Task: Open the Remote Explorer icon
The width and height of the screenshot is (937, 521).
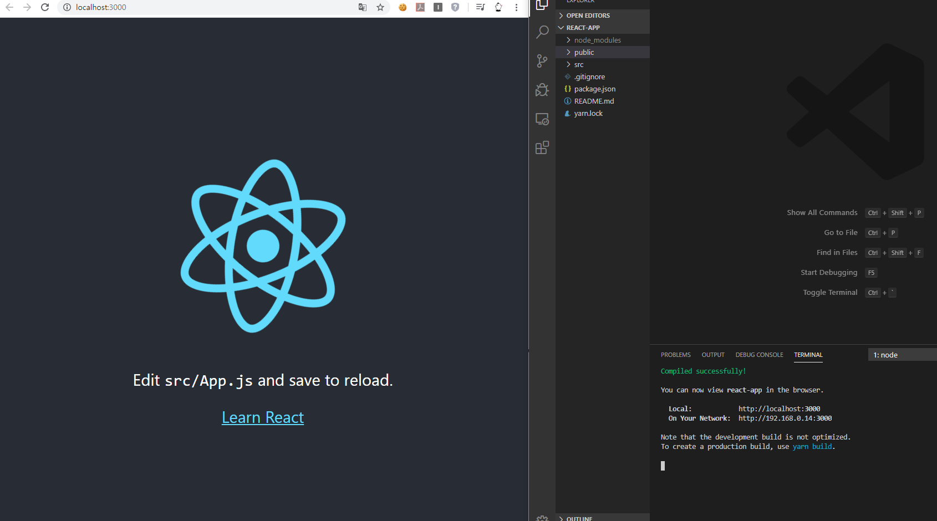Action: click(542, 119)
